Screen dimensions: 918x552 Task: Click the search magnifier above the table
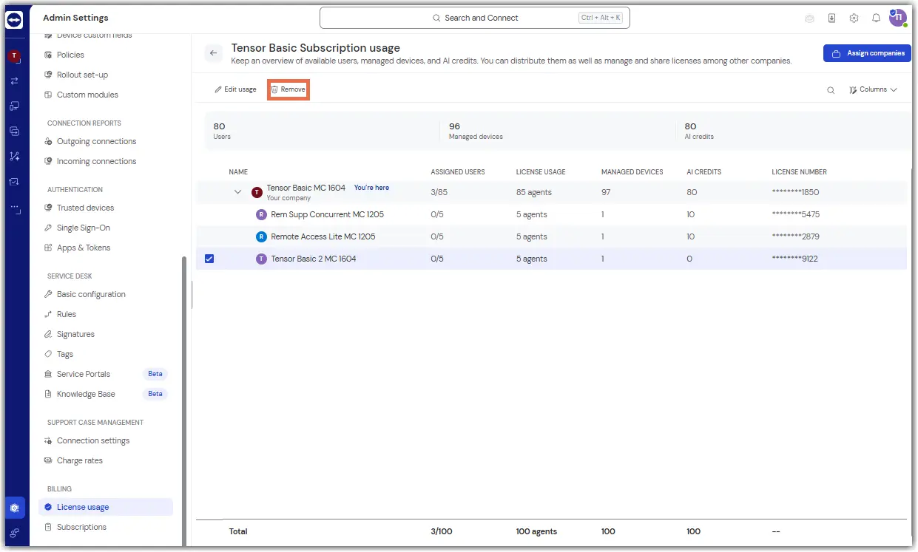click(831, 90)
